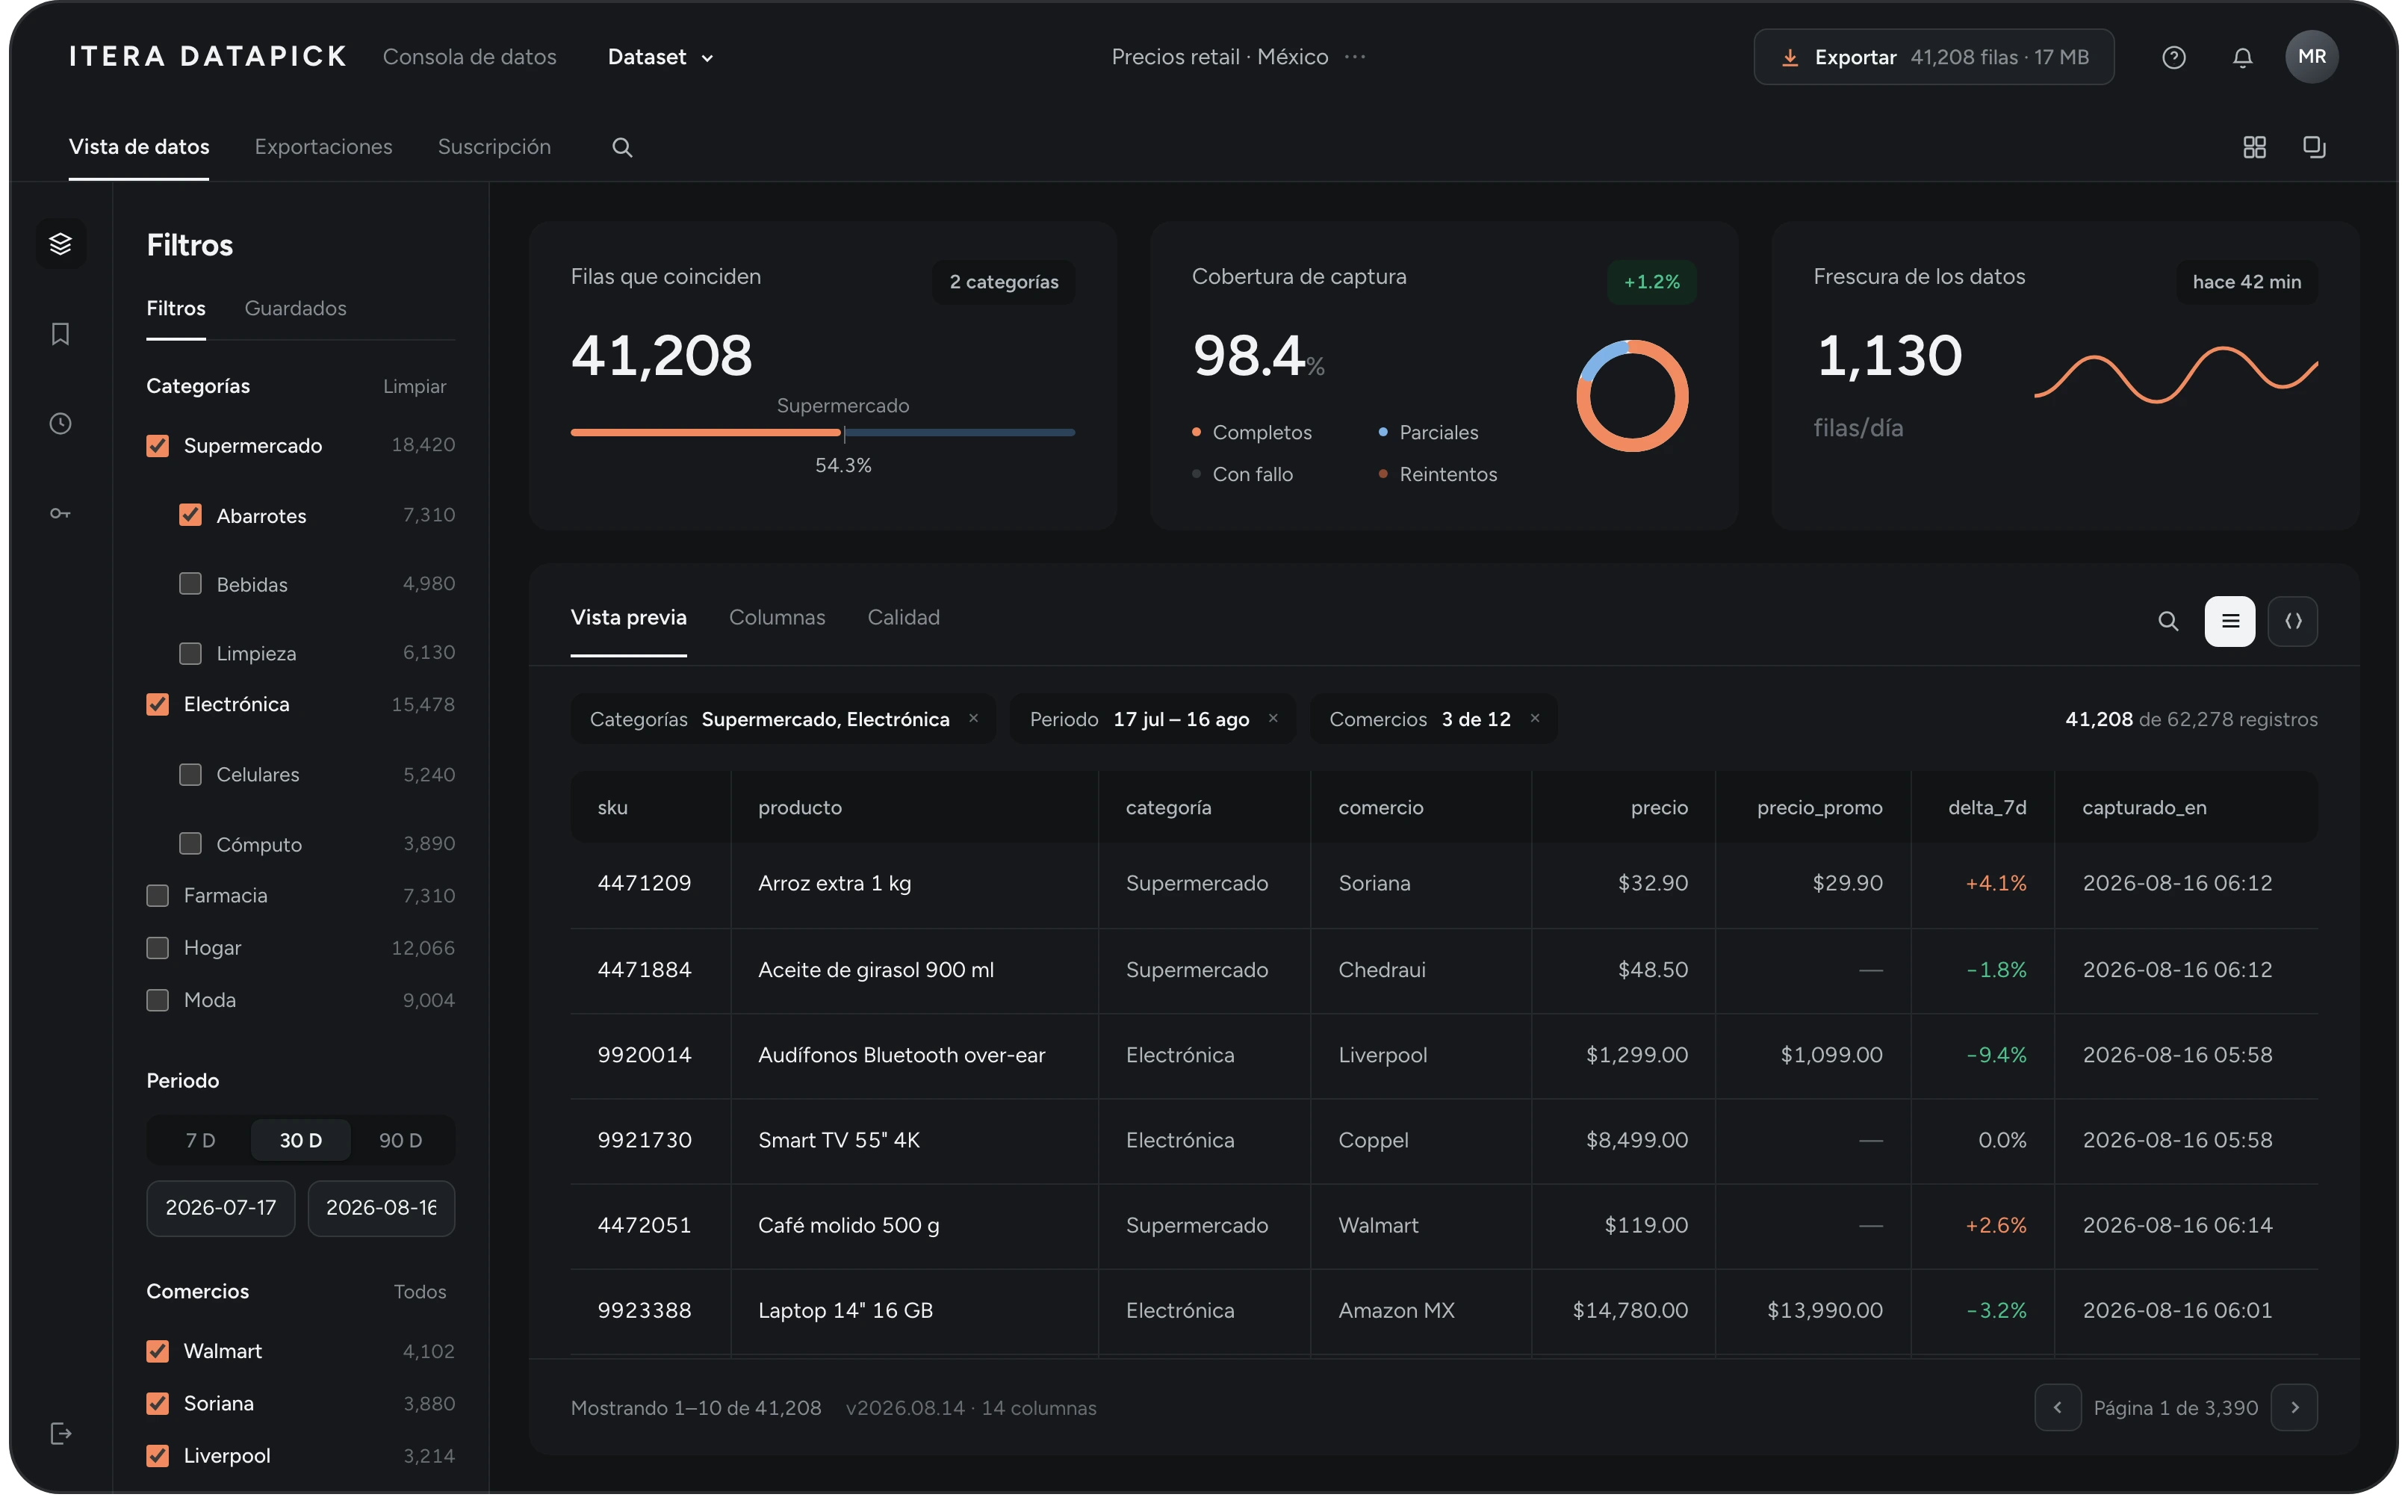Click the Supermercado progress bar
Screen dimensions: 2408x1512
(822, 432)
